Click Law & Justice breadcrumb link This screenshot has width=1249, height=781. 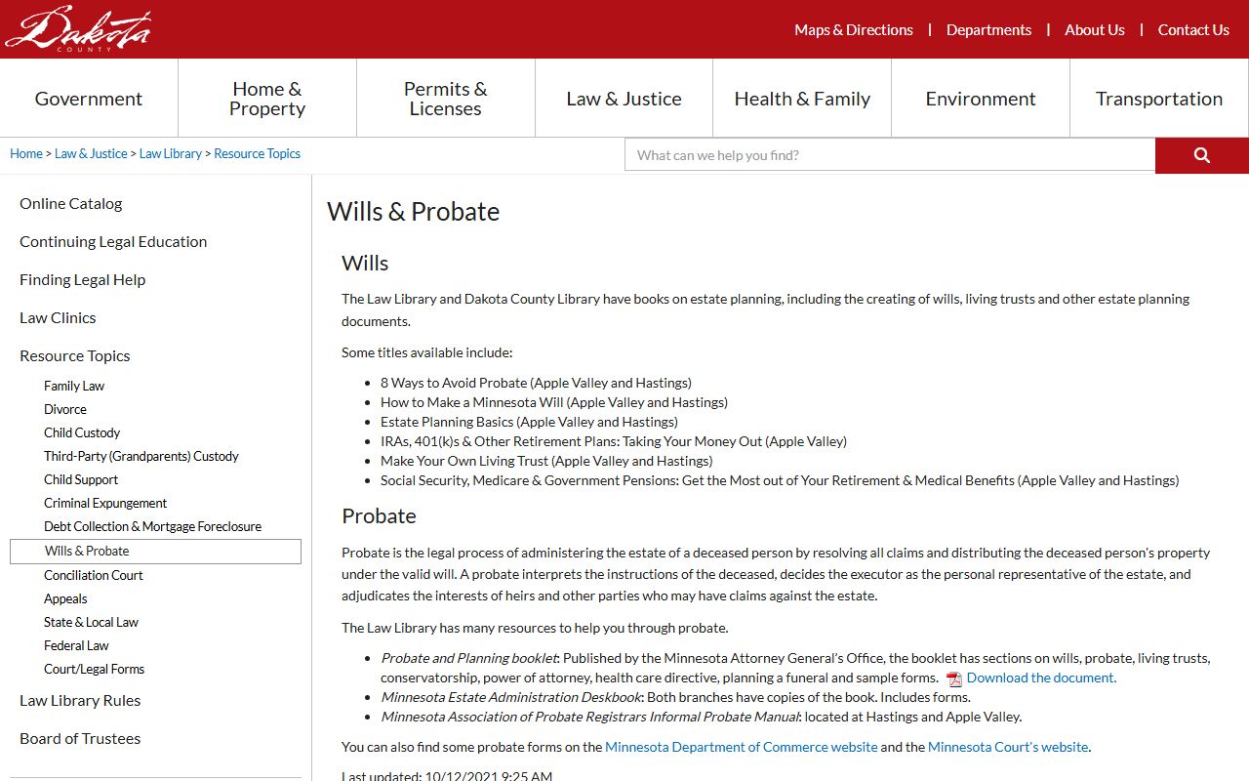(x=91, y=153)
